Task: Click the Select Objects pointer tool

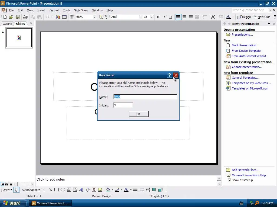Action: 16,189
